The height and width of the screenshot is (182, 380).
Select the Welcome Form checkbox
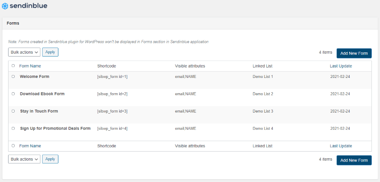tap(13, 77)
